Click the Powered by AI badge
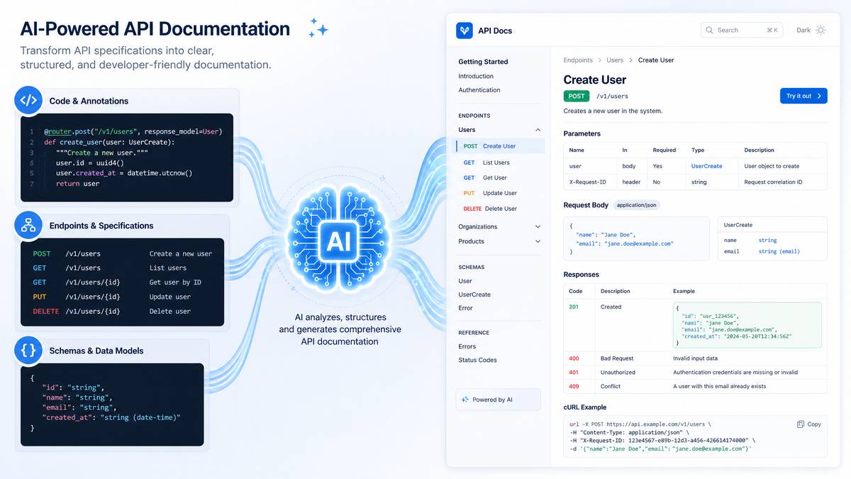The height and width of the screenshot is (479, 851). point(499,400)
